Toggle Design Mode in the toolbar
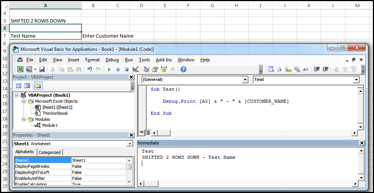 (x=136, y=69)
